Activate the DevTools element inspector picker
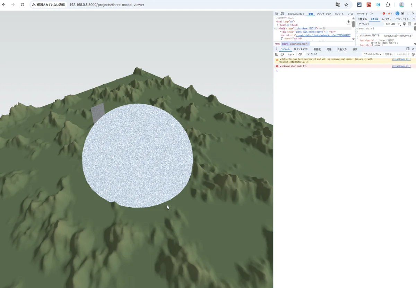The height and width of the screenshot is (288, 416). (x=277, y=14)
